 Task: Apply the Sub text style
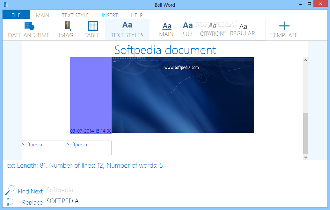click(x=187, y=29)
